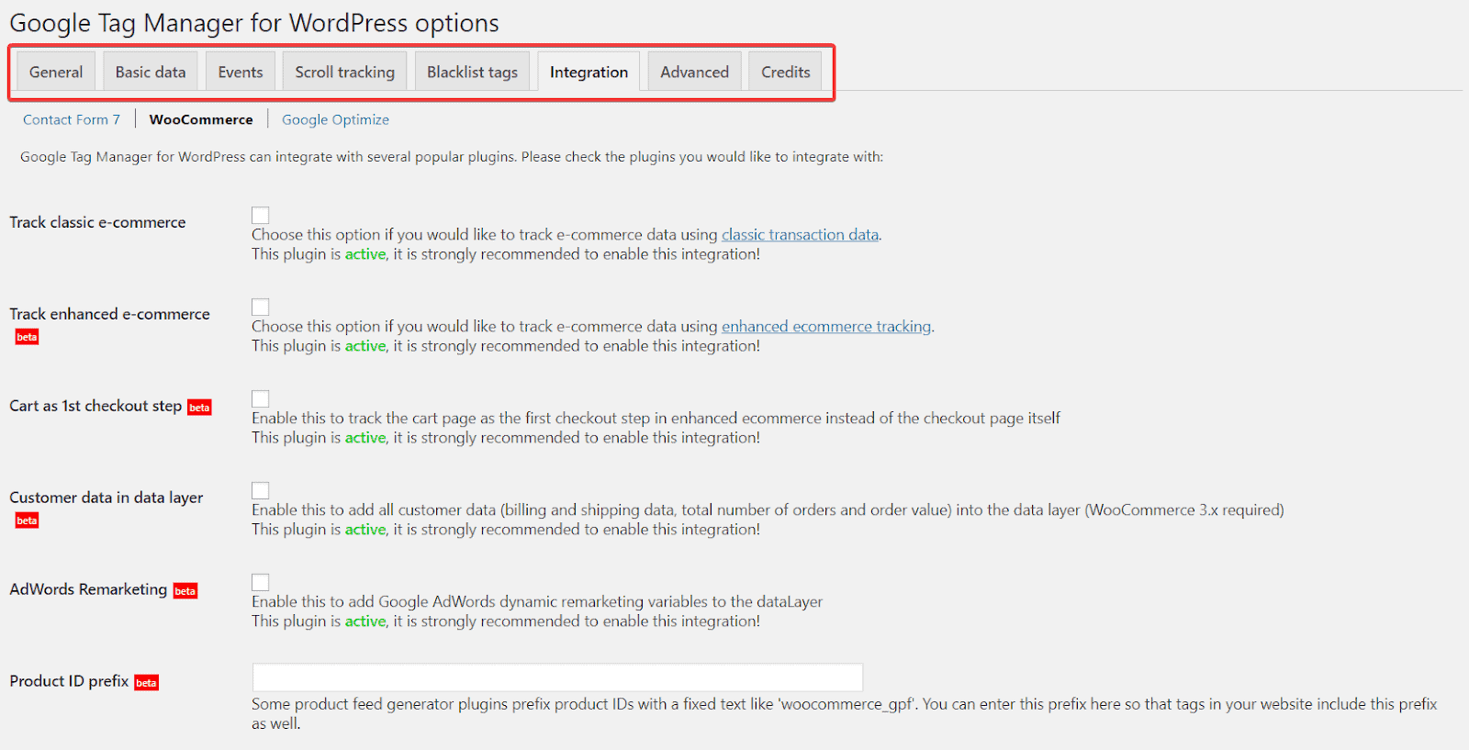
Task: View the Credits tab
Action: [x=785, y=72]
